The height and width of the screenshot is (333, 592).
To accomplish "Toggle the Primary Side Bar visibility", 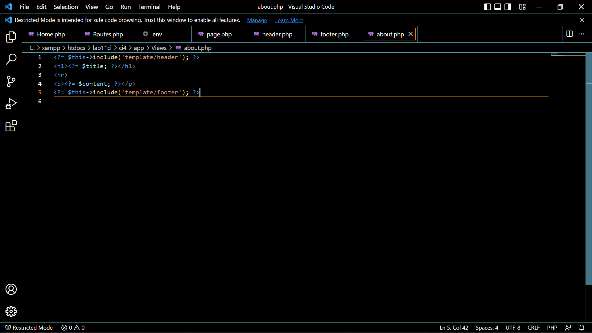I will click(487, 6).
